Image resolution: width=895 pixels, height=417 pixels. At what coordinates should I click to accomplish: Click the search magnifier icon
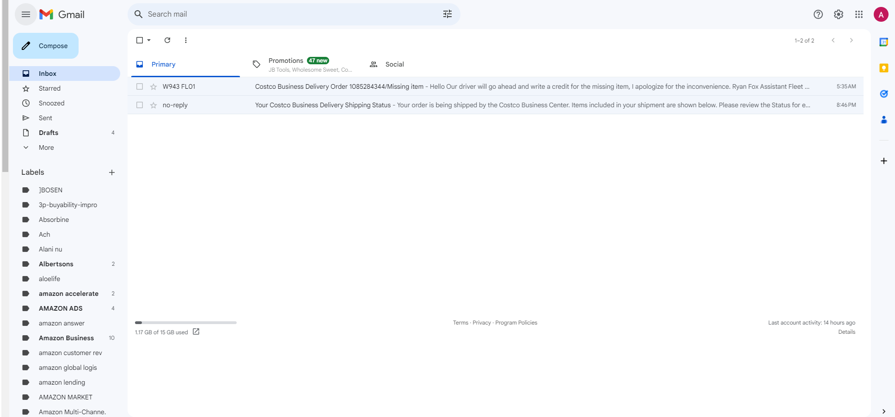click(x=138, y=14)
